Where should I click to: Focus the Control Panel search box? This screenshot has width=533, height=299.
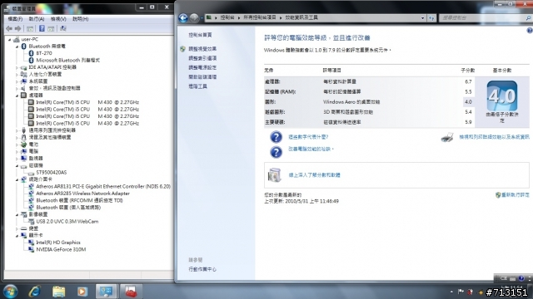pos(485,18)
